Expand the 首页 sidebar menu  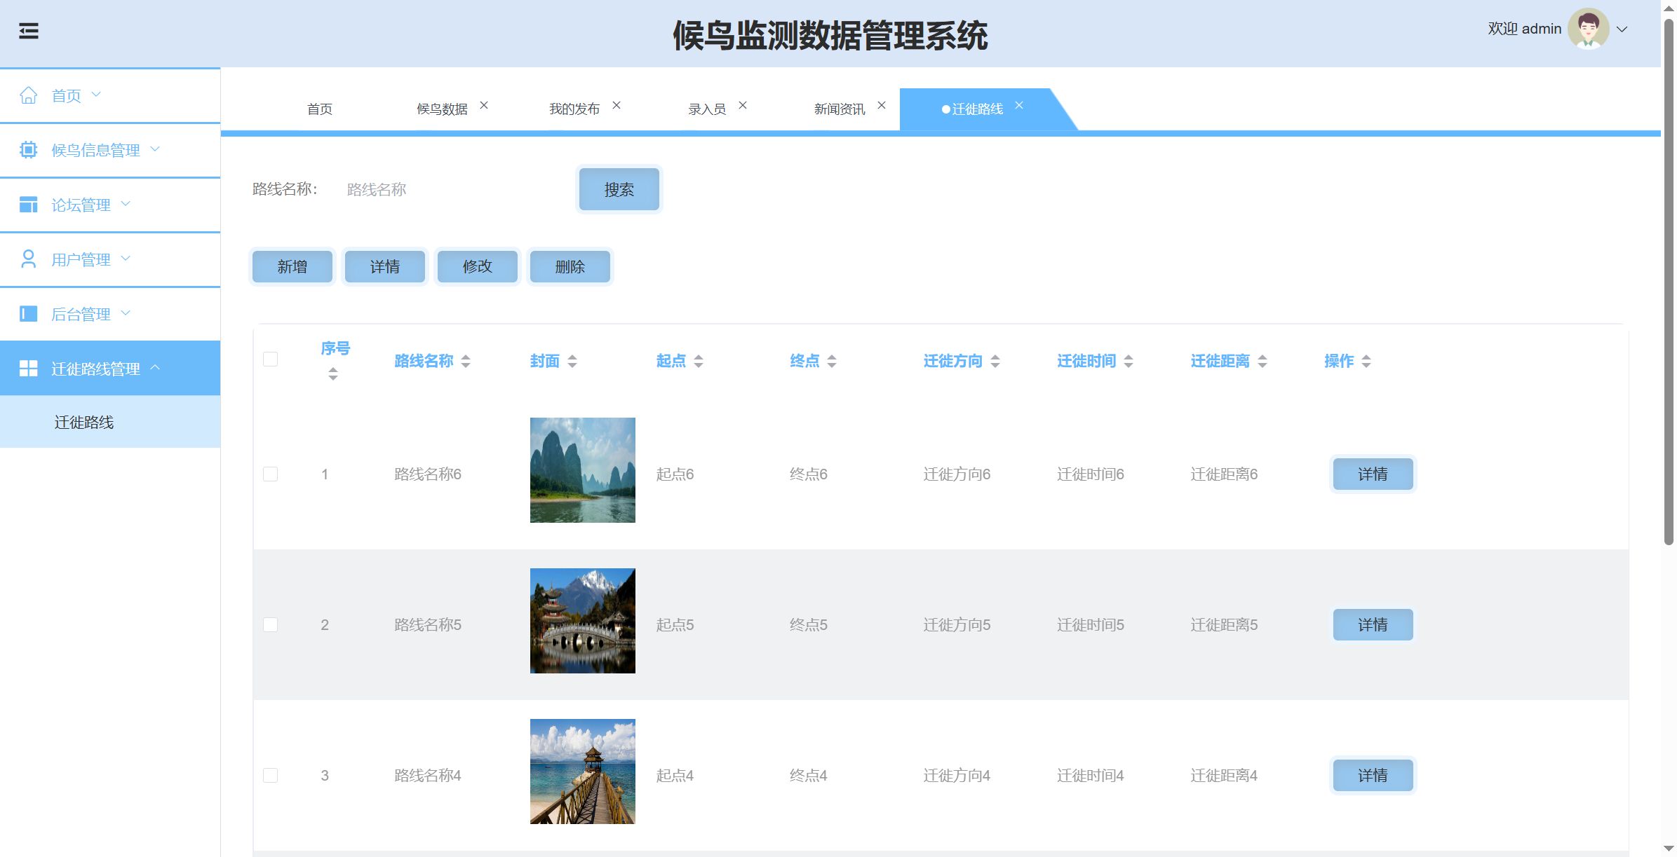(96, 95)
